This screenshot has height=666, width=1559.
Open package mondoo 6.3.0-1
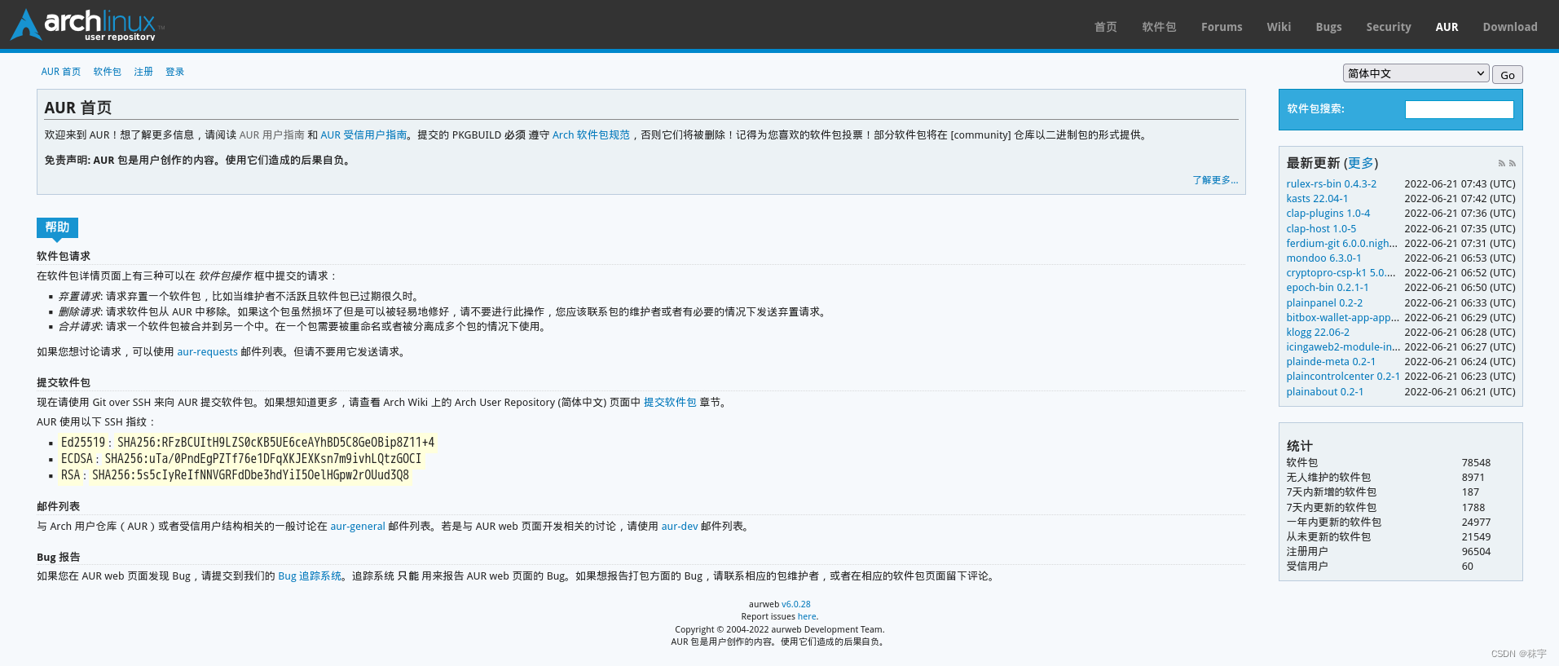(x=1323, y=258)
